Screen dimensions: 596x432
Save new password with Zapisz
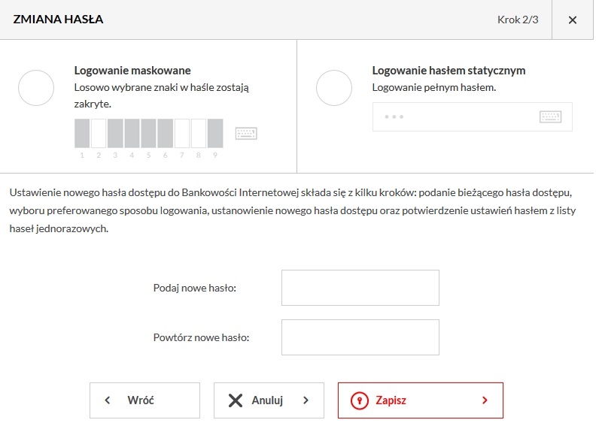coord(421,400)
